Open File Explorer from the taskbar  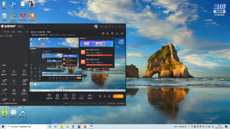click(x=68, y=126)
